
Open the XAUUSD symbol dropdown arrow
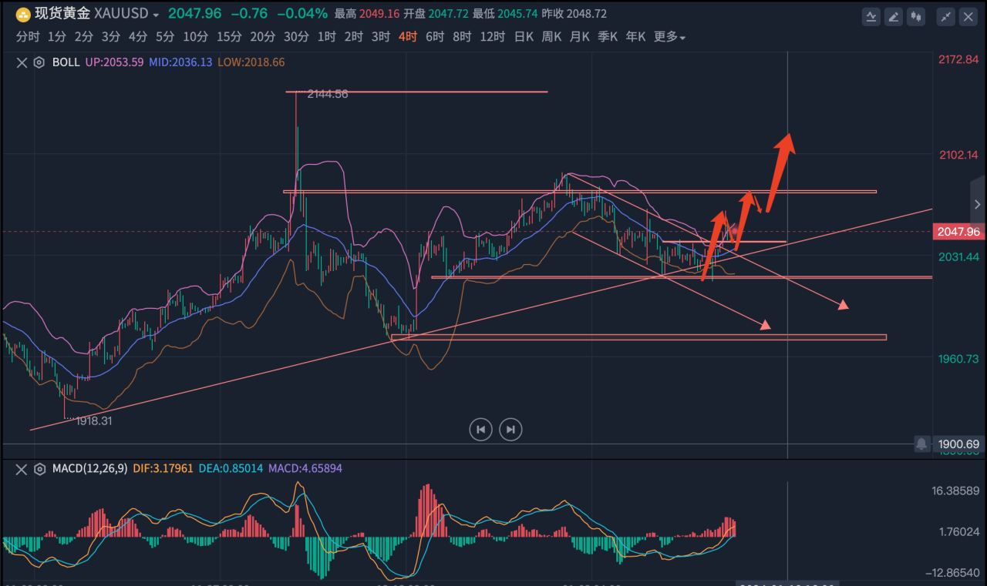coord(156,15)
